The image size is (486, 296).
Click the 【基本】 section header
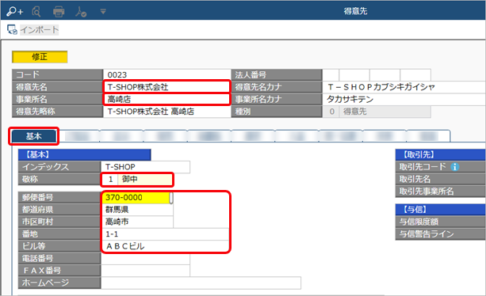pos(84,154)
